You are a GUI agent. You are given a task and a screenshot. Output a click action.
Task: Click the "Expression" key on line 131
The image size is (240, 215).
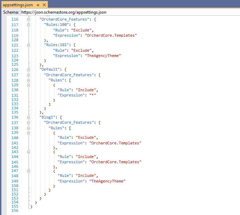tap(71, 95)
